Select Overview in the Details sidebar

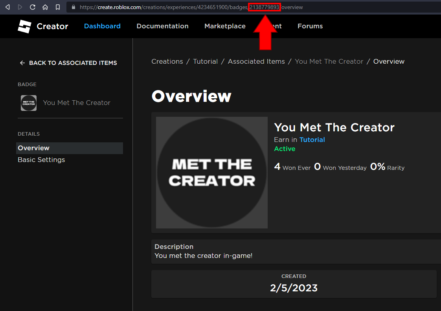pos(34,148)
